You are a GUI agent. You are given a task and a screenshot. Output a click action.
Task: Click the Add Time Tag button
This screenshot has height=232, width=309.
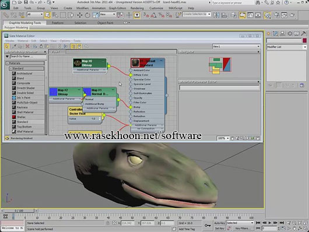tap(187, 229)
